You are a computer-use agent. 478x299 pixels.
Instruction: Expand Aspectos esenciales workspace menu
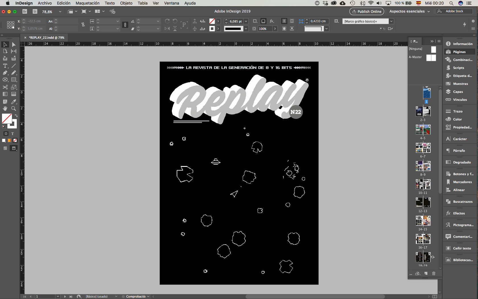pyautogui.click(x=409, y=11)
